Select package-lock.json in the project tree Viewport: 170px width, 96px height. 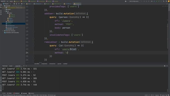[12, 27]
